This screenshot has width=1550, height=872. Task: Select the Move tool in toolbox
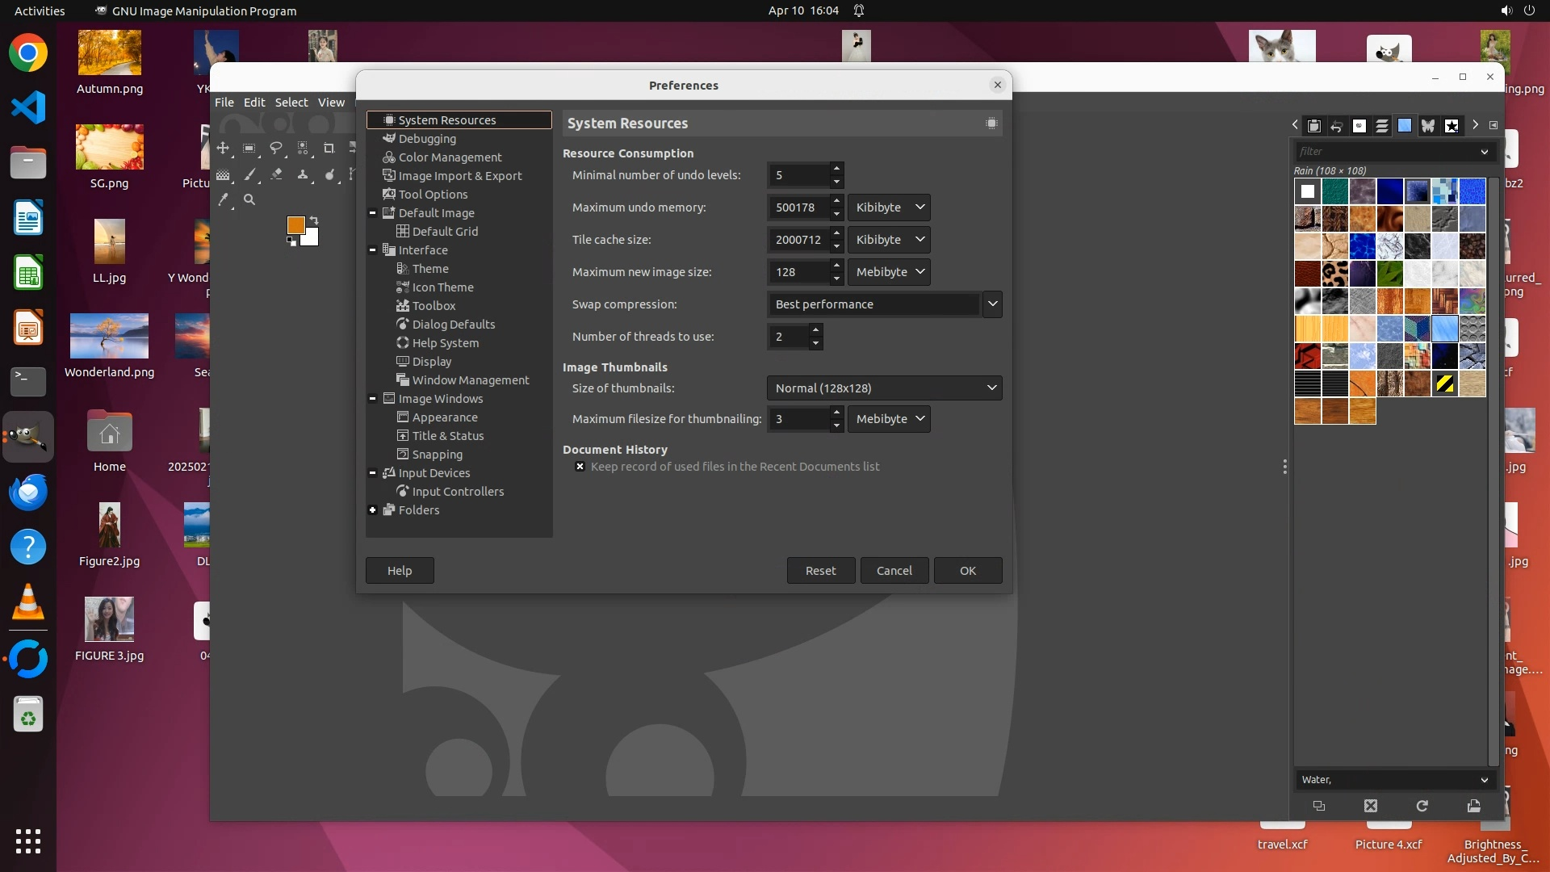pyautogui.click(x=223, y=149)
